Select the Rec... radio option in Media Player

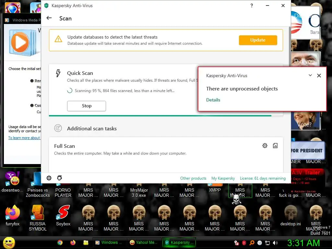(32, 81)
